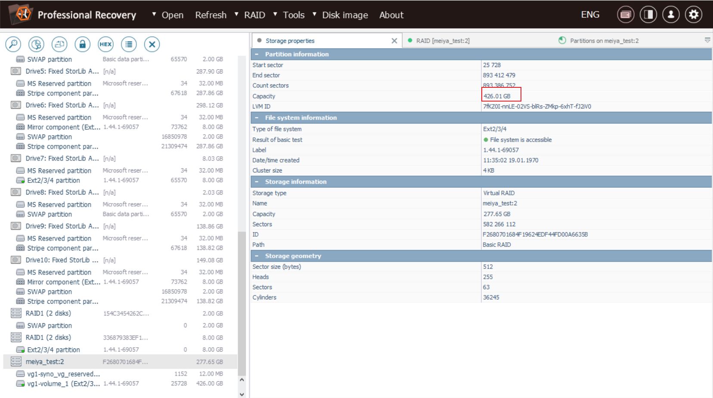Click the About menu item
The width and height of the screenshot is (713, 398).
click(x=391, y=15)
